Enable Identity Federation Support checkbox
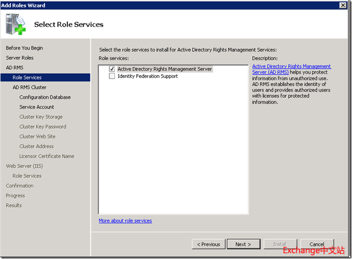Viewport: 352px width, 259px height. pyautogui.click(x=111, y=76)
